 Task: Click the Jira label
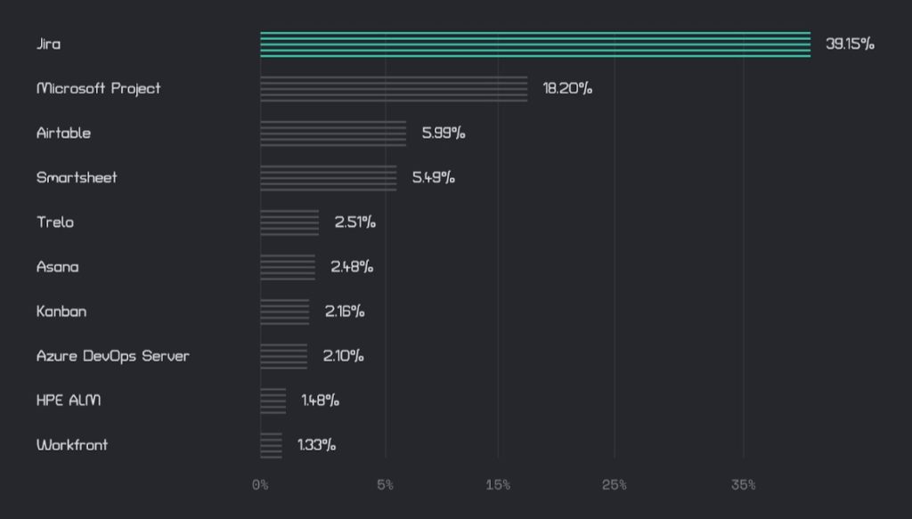pos(49,45)
